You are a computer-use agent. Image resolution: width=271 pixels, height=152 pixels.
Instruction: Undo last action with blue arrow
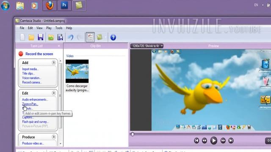[x=71, y=37]
